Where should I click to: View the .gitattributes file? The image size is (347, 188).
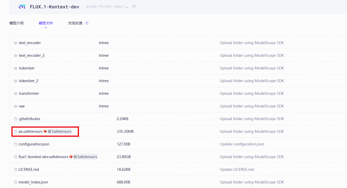point(29,119)
